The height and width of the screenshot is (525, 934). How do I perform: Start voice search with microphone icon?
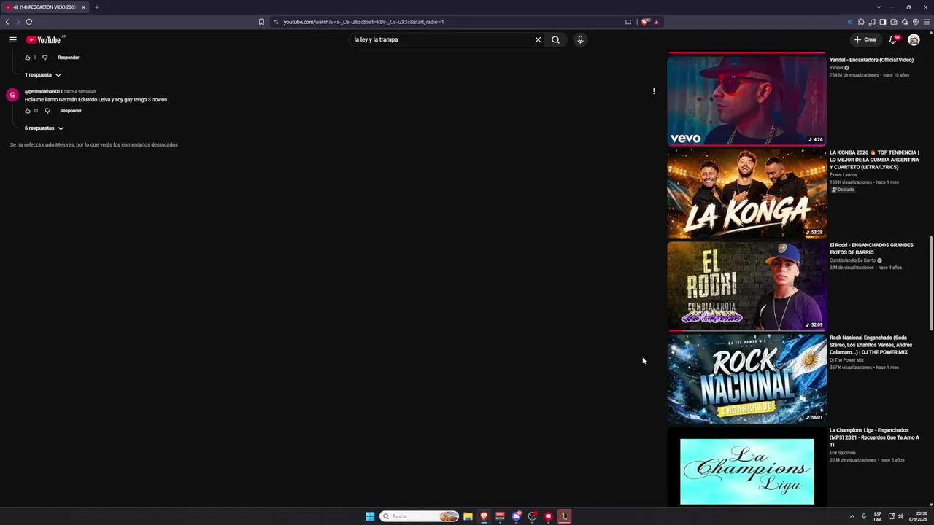[x=580, y=40]
